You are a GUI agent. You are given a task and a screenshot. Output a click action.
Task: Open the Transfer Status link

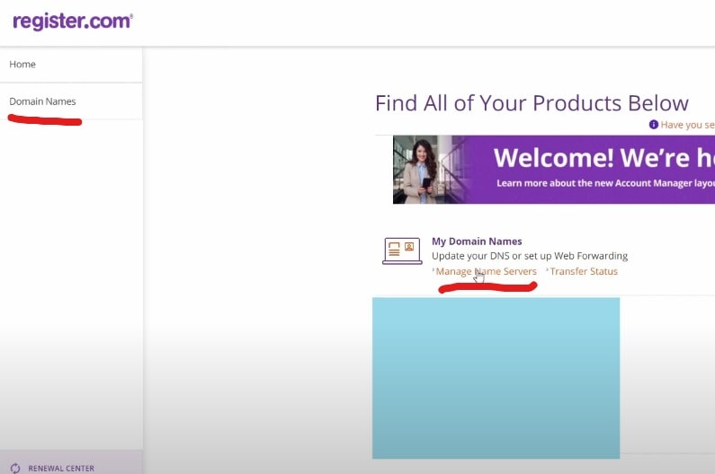[x=584, y=271]
